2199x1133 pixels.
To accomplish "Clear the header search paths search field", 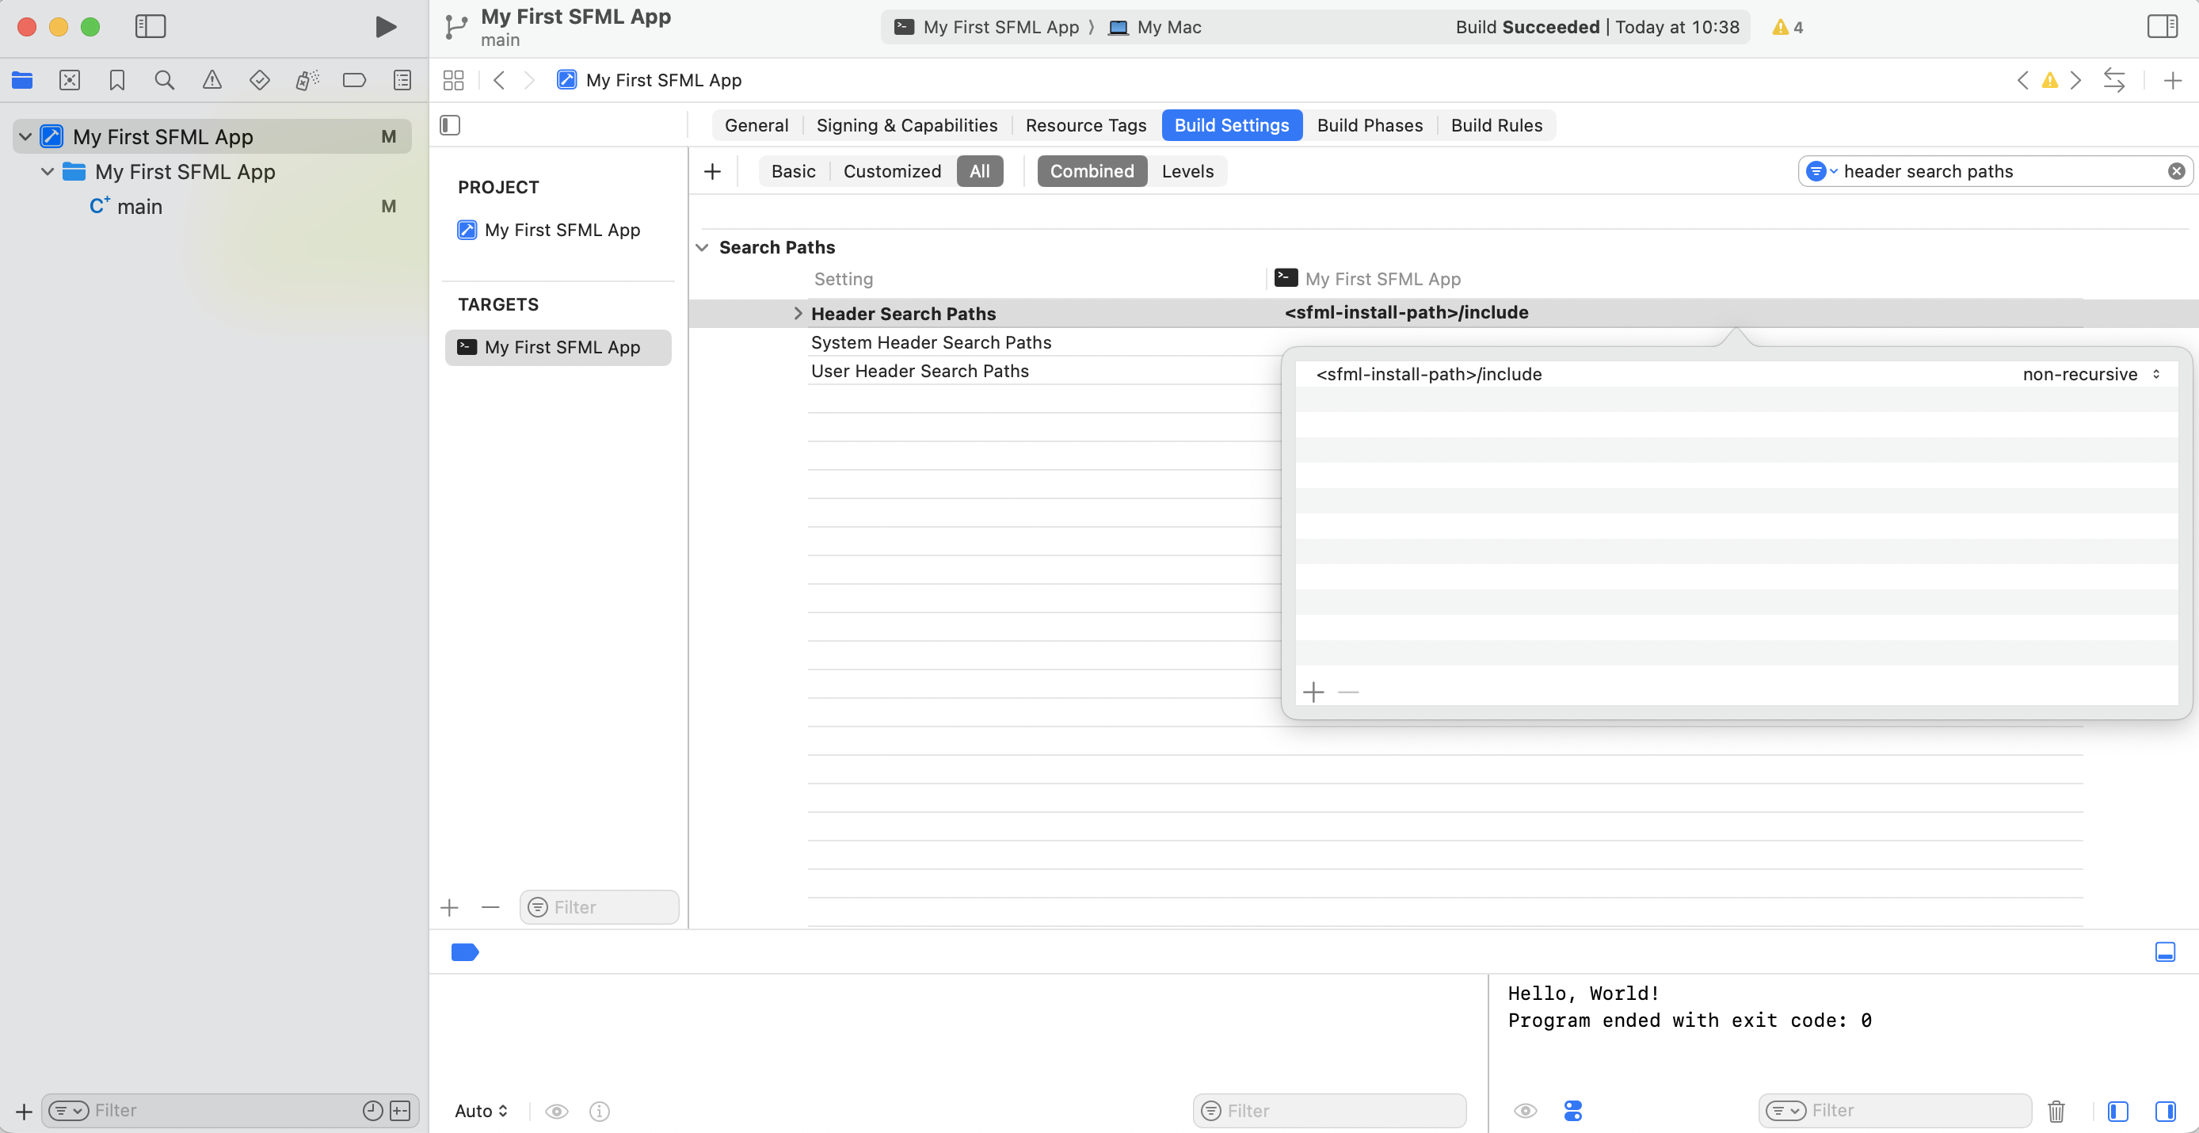I will (x=2177, y=171).
